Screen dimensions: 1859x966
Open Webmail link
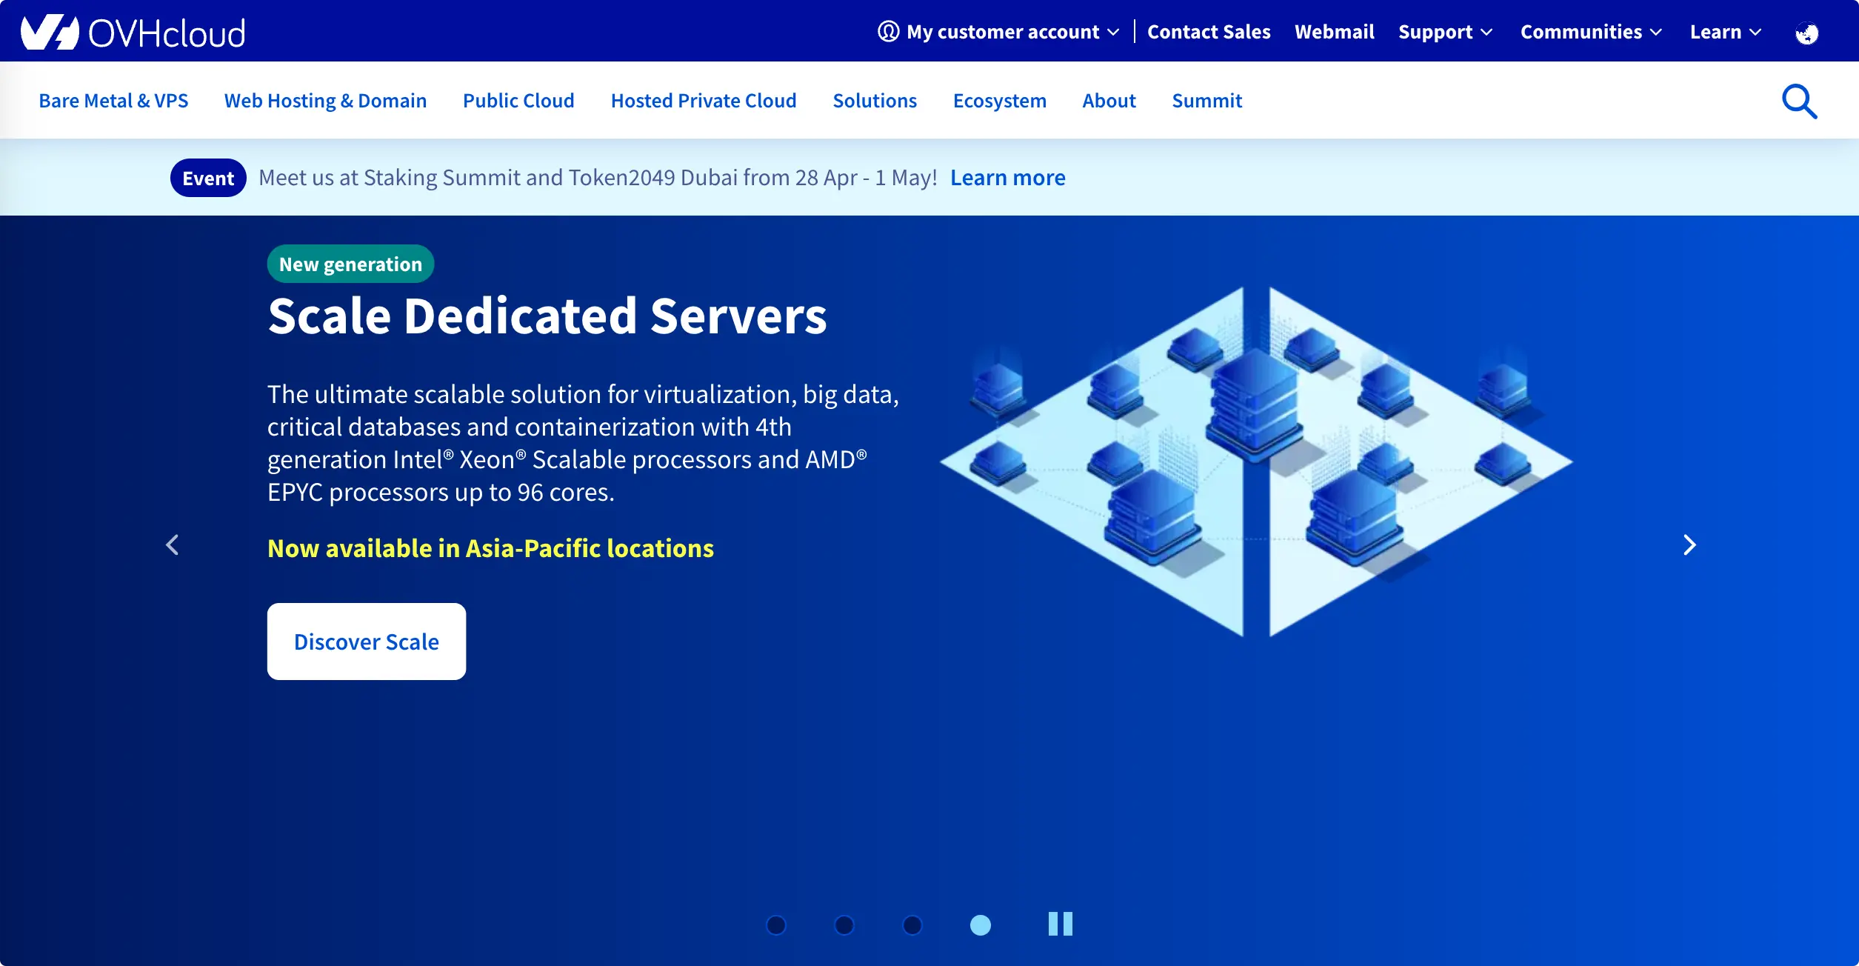click(1335, 32)
